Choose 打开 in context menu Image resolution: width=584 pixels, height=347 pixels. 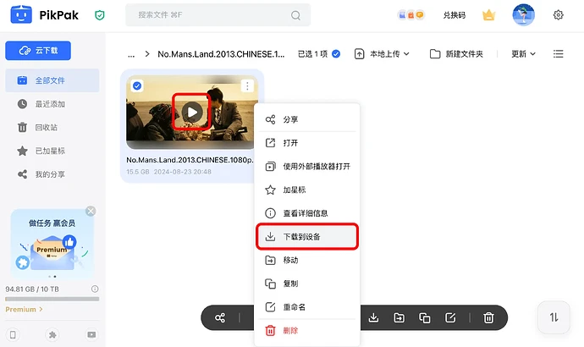pyautogui.click(x=307, y=143)
